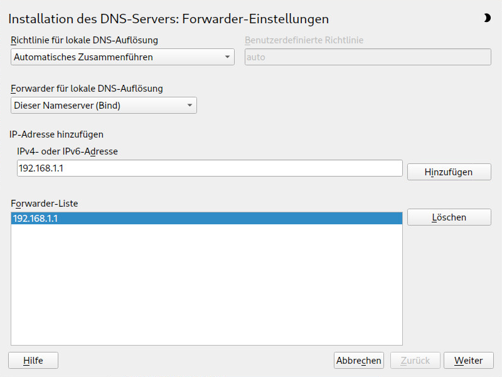The width and height of the screenshot is (502, 377).
Task: Click the arrow beside Dieser Nameserver (Bind)
Action: point(190,106)
